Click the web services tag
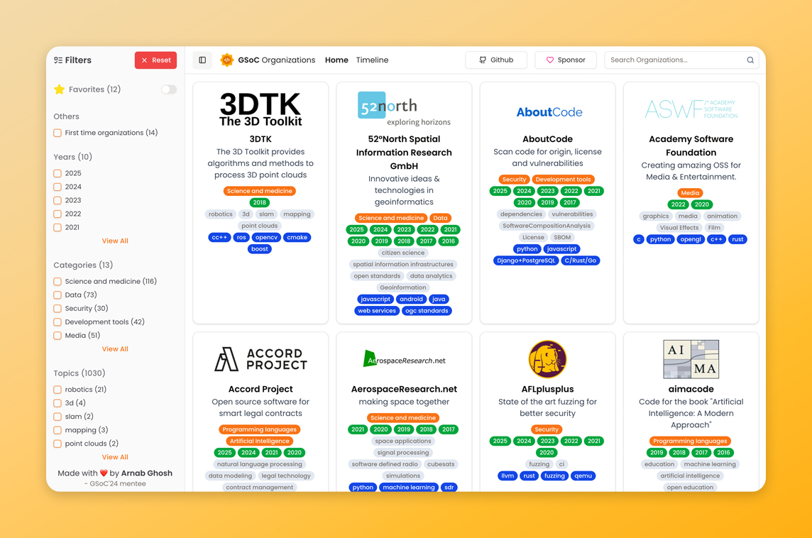 (x=377, y=311)
